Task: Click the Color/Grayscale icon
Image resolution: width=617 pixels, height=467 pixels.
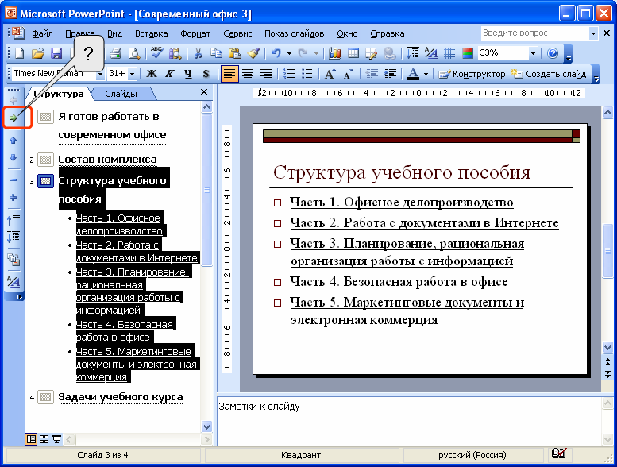Action: pyautogui.click(x=468, y=53)
